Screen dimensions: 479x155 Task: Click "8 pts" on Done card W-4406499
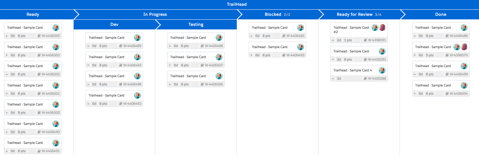coord(429,74)
